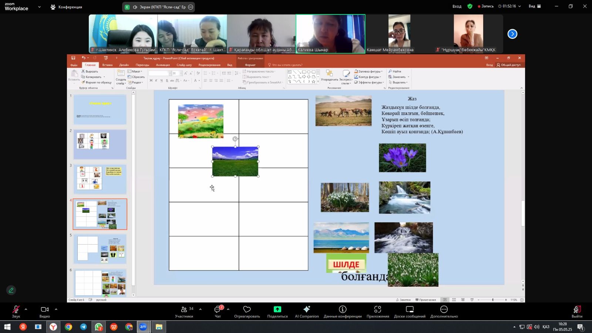Leave the meeting via Выйти
Image resolution: width=592 pixels, height=333 pixels.
576,311
